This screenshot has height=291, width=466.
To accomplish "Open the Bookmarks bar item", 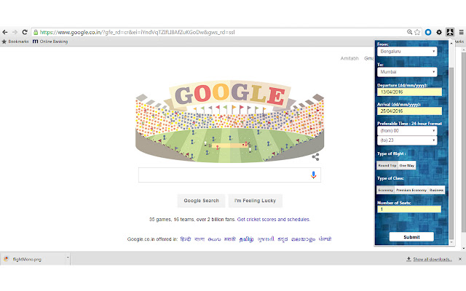I will [x=15, y=41].
